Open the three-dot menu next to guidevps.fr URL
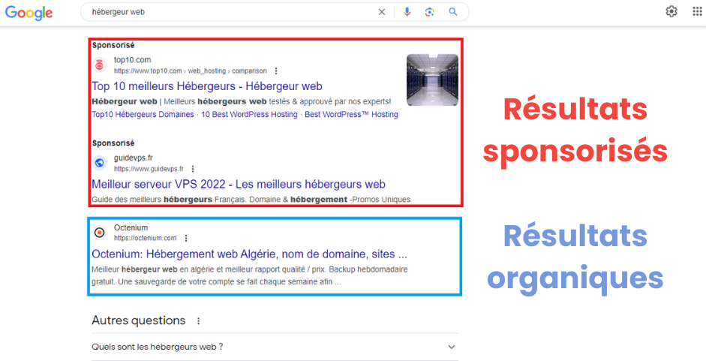706x361 pixels. [x=193, y=169]
